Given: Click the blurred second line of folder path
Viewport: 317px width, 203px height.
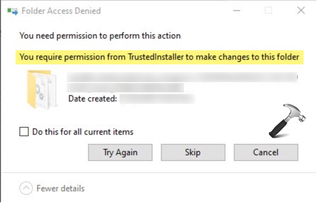Looking at the screenshot, I should [x=126, y=87].
